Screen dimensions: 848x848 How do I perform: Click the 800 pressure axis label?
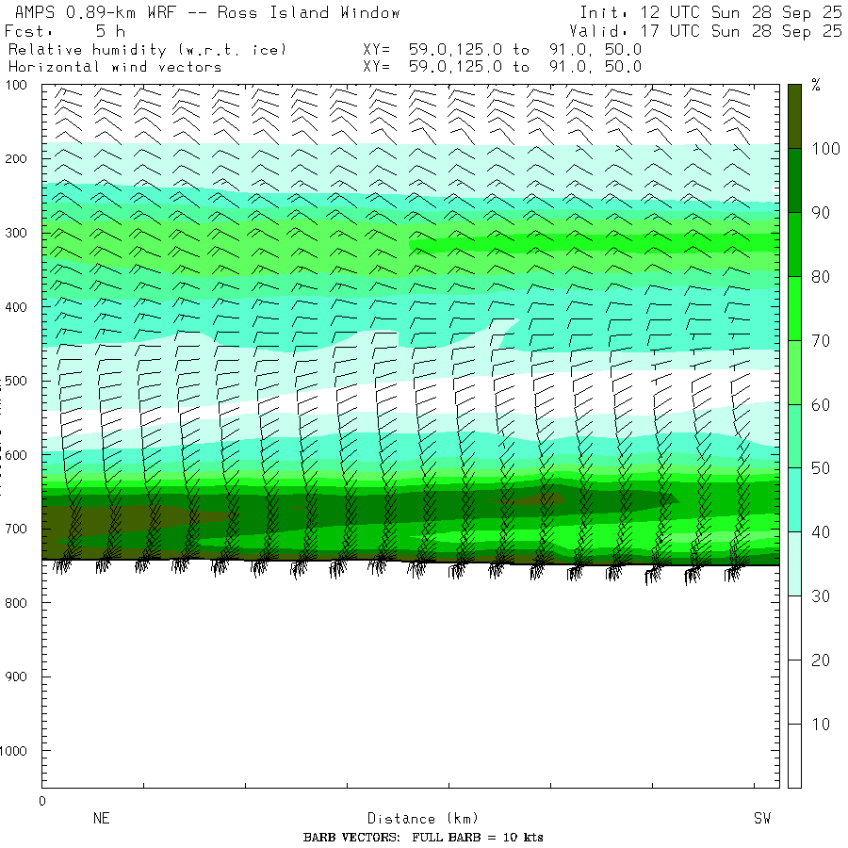click(16, 603)
